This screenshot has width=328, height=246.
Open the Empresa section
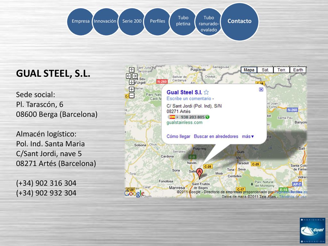(80, 22)
